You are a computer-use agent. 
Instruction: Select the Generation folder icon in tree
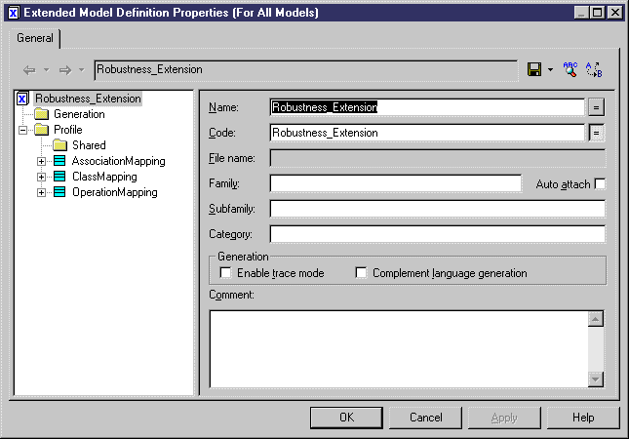click(x=41, y=114)
